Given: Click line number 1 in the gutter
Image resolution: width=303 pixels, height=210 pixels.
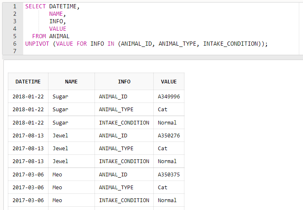Looking at the screenshot, I should pyautogui.click(x=15, y=6).
